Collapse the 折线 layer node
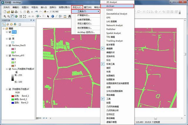This screenshot has height=125, width=188. pos(7,32)
